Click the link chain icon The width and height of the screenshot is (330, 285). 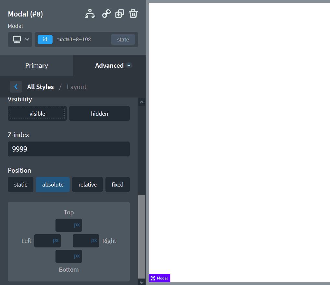click(x=106, y=14)
